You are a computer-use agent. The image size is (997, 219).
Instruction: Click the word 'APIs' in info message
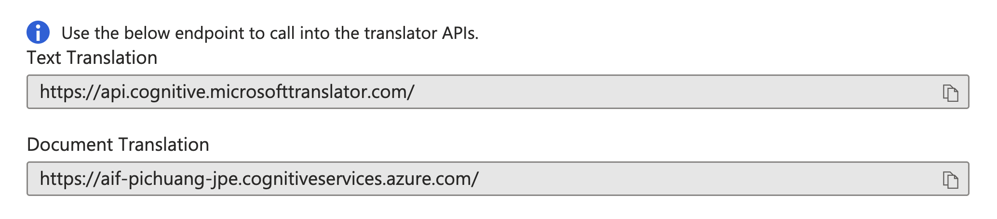pyautogui.click(x=459, y=33)
